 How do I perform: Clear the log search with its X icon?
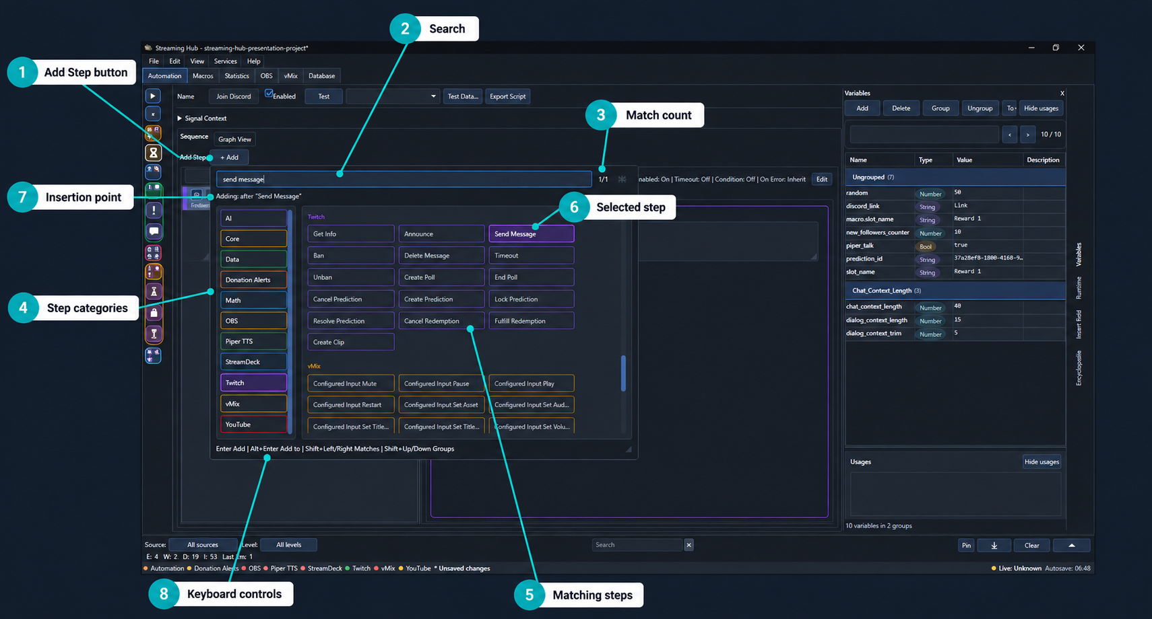(689, 545)
